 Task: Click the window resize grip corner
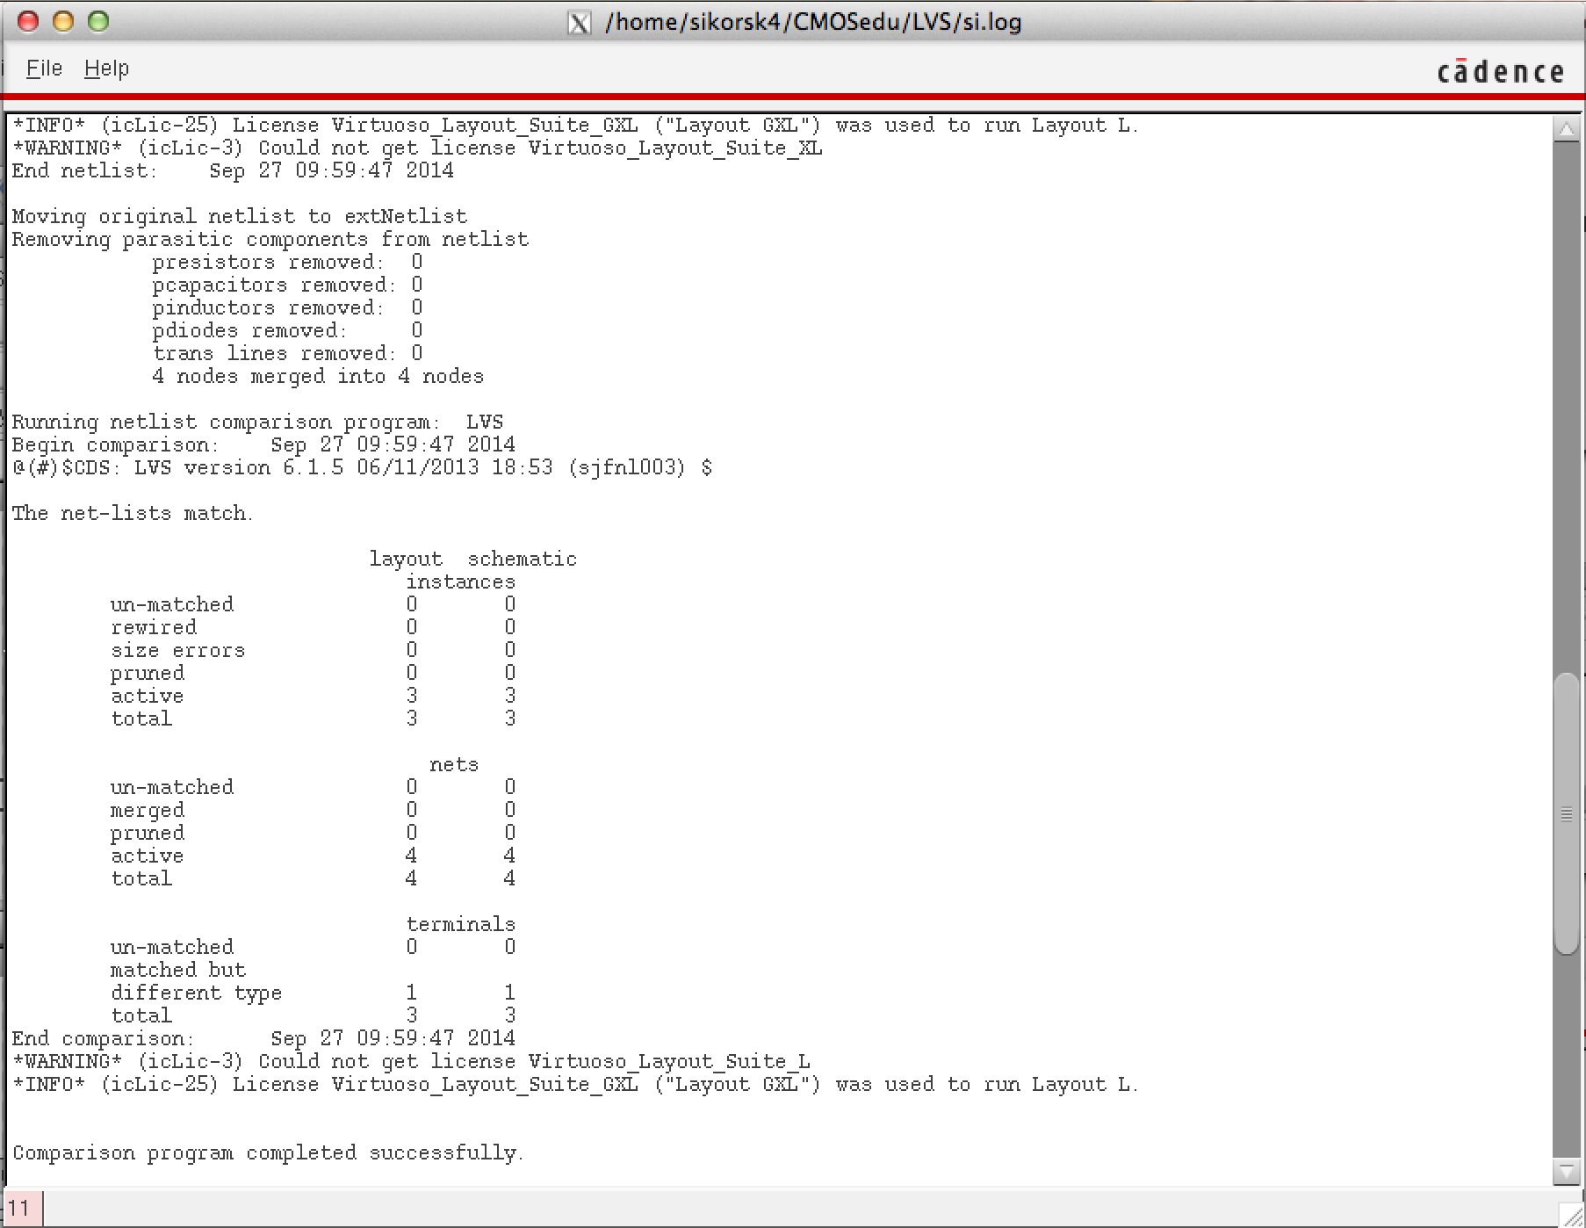[x=1572, y=1215]
